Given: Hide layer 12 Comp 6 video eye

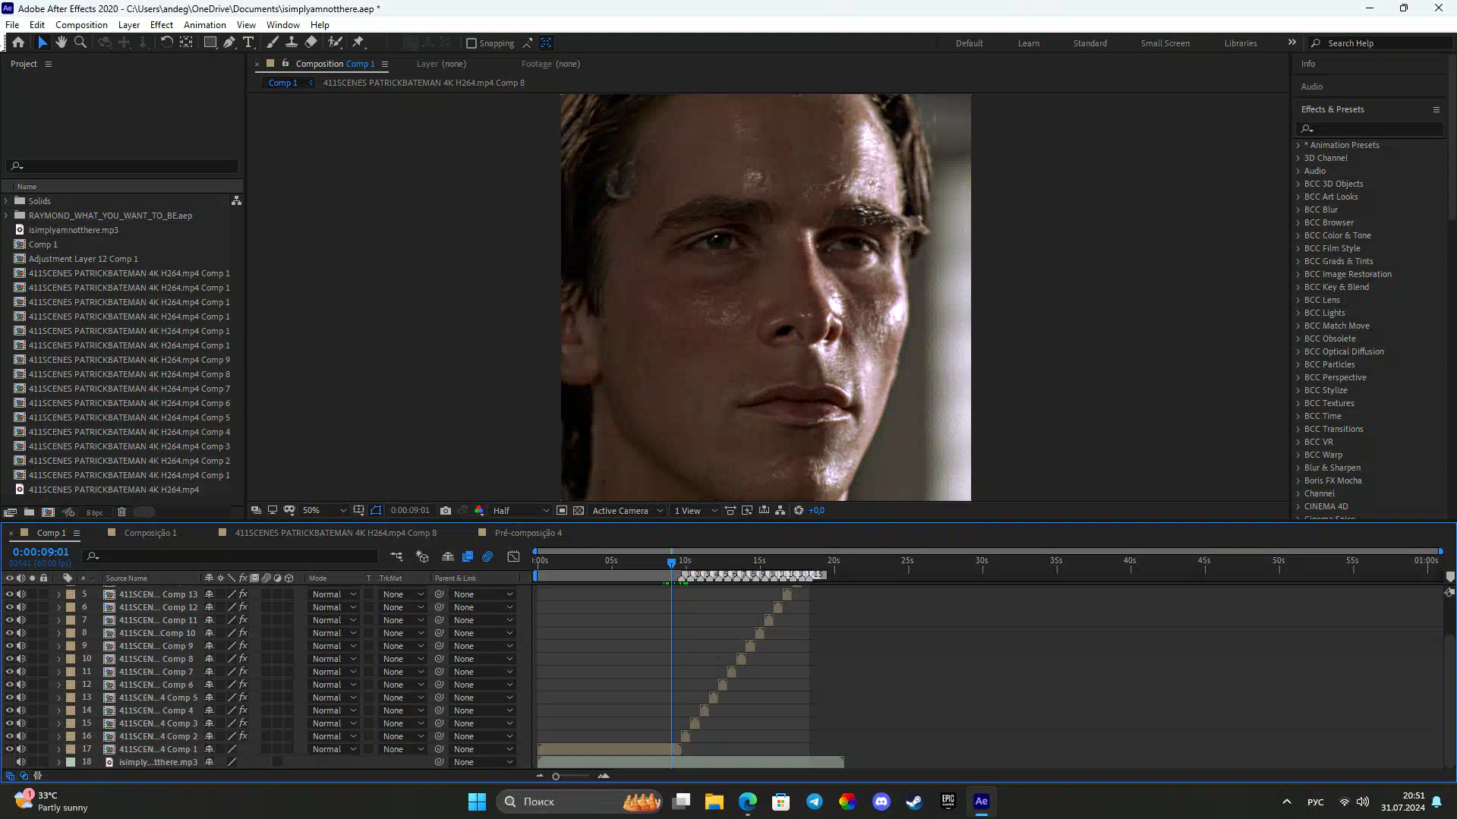Looking at the screenshot, I should 10,685.
